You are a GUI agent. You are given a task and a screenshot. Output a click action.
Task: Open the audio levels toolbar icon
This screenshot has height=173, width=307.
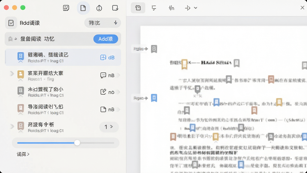[171, 8]
